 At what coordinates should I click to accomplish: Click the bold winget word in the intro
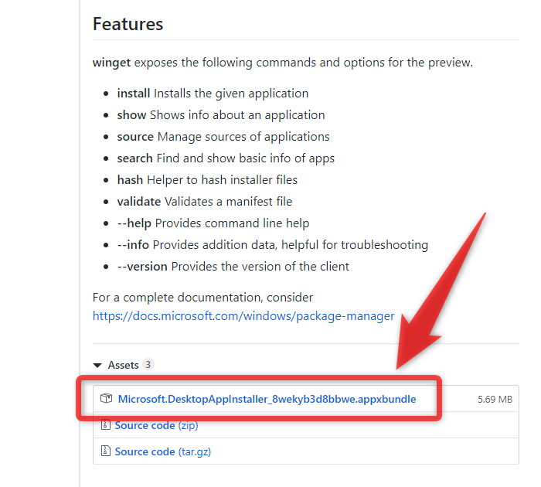click(111, 63)
